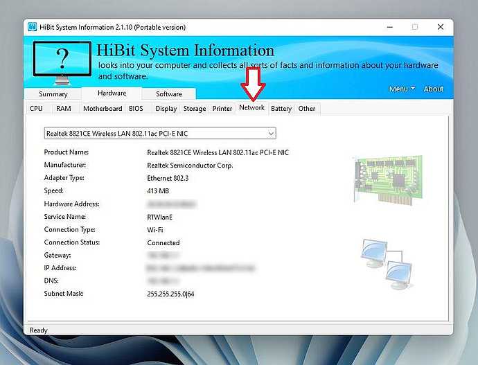Viewport: 478px width, 365px height.
Task: Click the 'RTWlanE' service name value
Action: 159,217
